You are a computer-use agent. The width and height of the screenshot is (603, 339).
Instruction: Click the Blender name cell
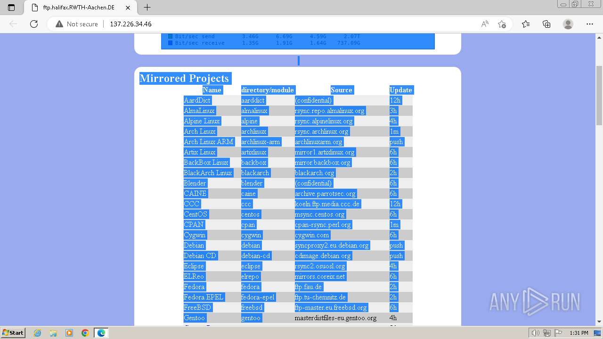tap(195, 183)
